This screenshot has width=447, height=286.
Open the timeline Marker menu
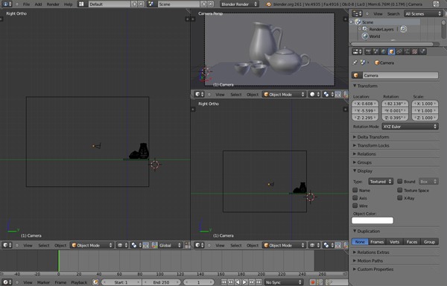click(x=43, y=282)
